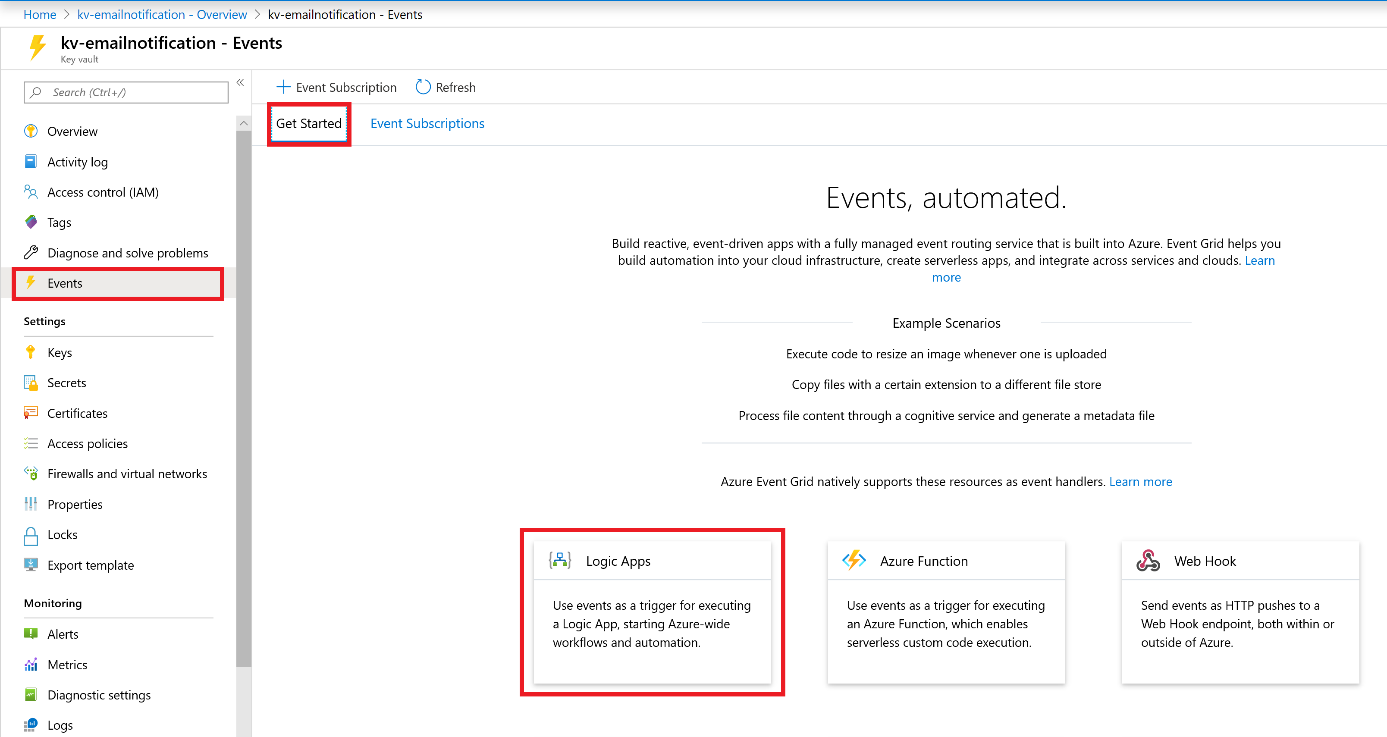The width and height of the screenshot is (1387, 737).
Task: Click the Secrets icon under Settings
Action: (x=30, y=382)
